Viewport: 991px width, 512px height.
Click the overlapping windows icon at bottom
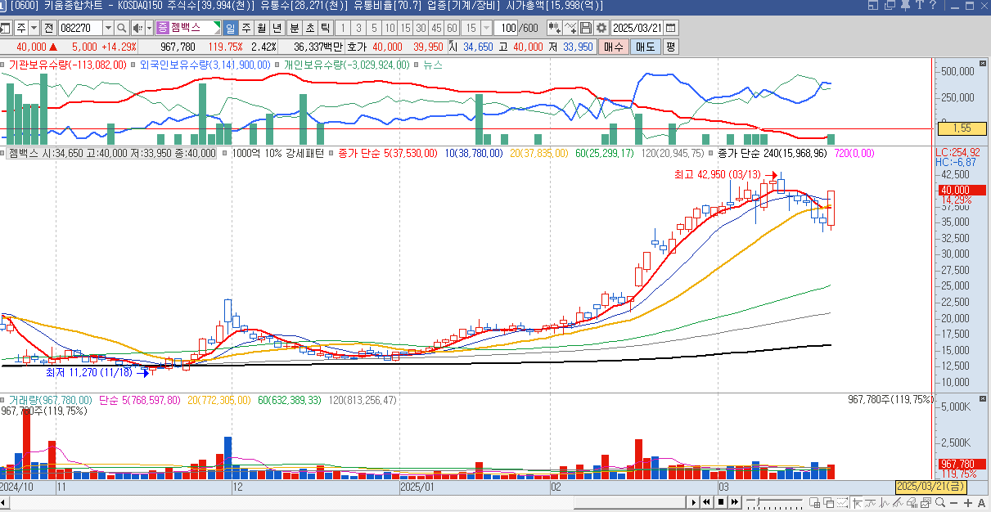(x=828, y=502)
